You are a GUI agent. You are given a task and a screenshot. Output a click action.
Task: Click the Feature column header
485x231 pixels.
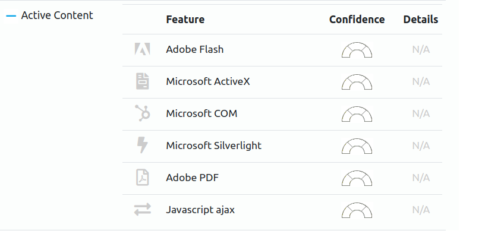coord(185,20)
